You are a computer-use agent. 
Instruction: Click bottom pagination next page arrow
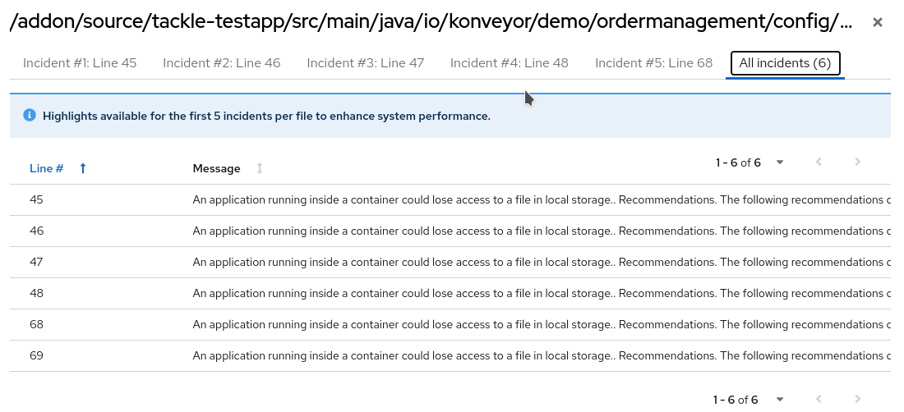click(x=857, y=400)
